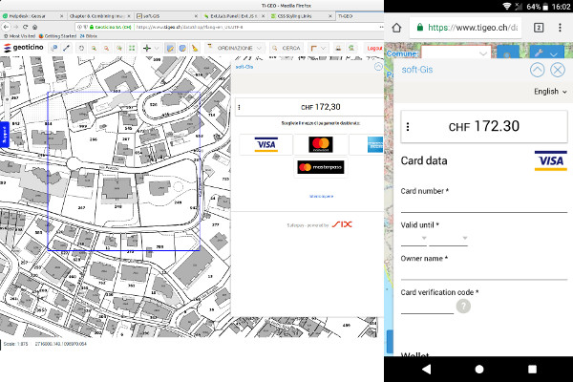Screen dimensions: 573x382
Task: Click the green icon left of Logout
Action: click(x=351, y=48)
